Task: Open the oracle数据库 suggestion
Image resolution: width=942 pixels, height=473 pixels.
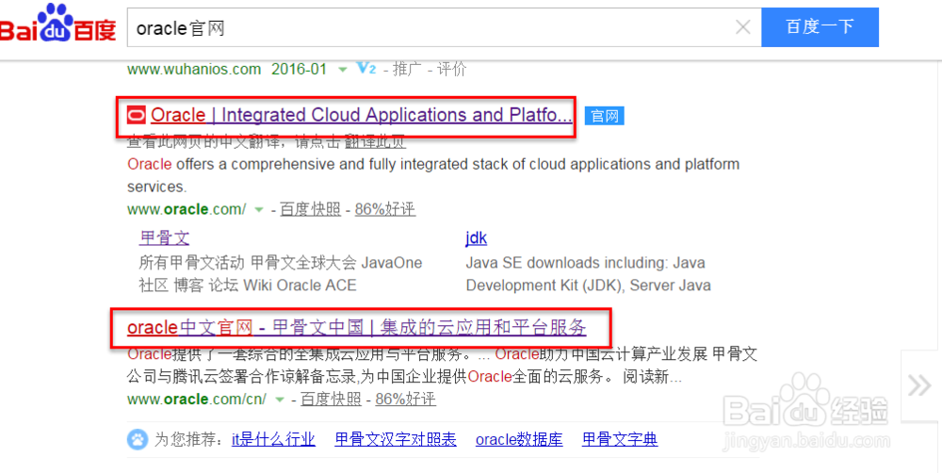Action: 519,439
